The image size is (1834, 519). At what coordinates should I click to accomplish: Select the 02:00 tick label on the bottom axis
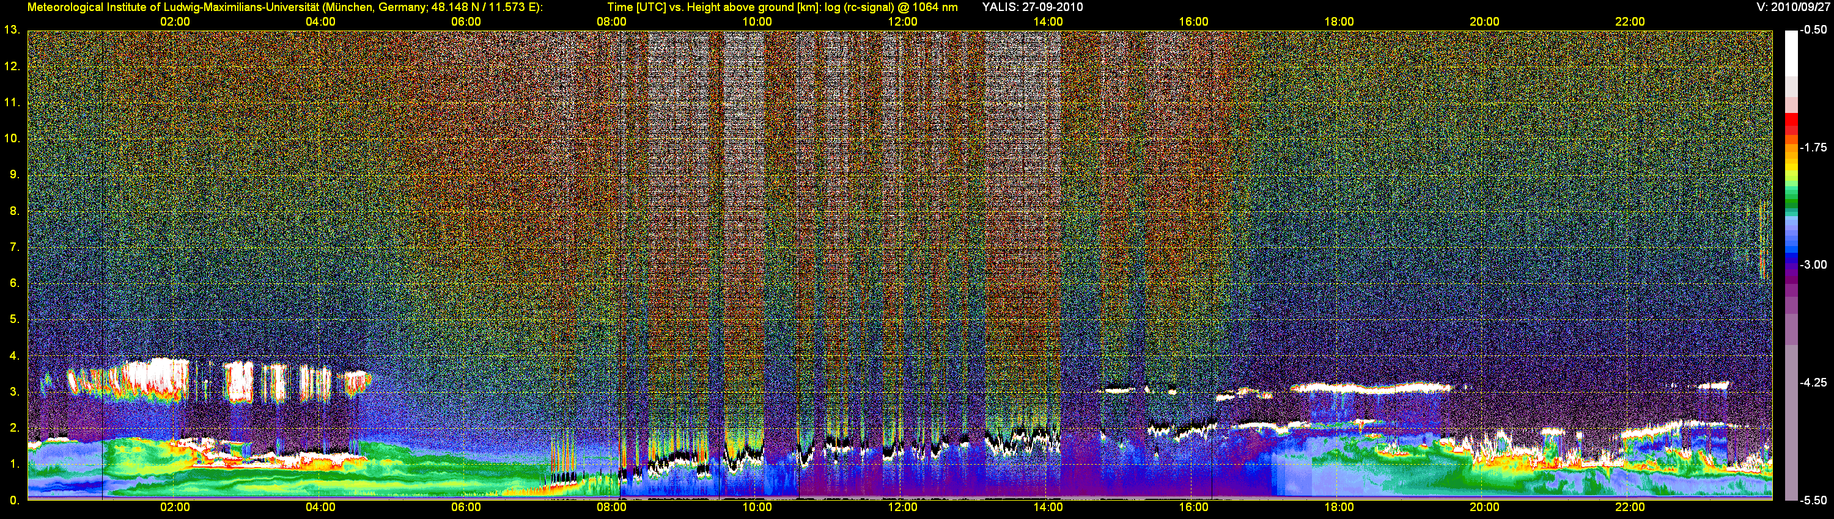click(175, 507)
